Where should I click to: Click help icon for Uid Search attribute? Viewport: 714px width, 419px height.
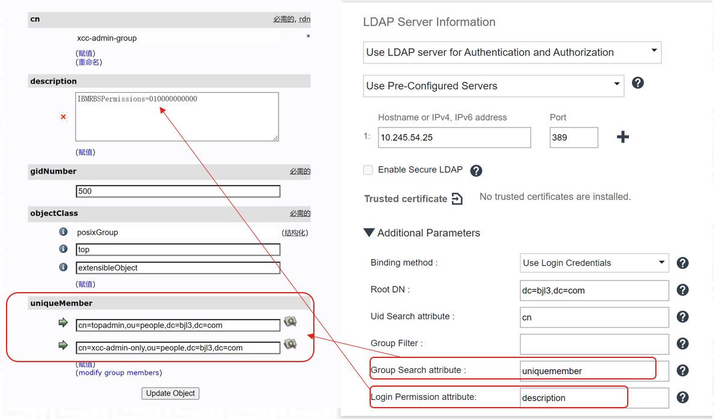682,317
